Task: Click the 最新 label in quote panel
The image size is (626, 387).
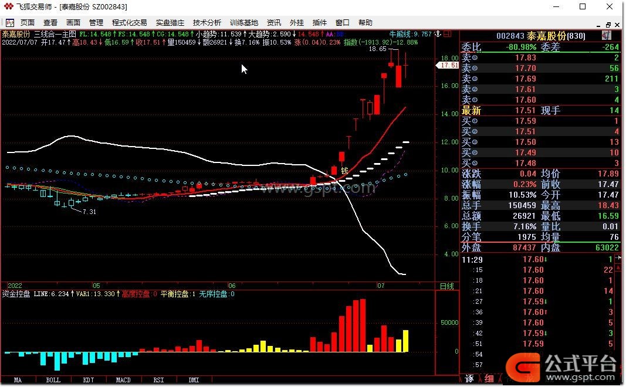Action: pos(472,110)
